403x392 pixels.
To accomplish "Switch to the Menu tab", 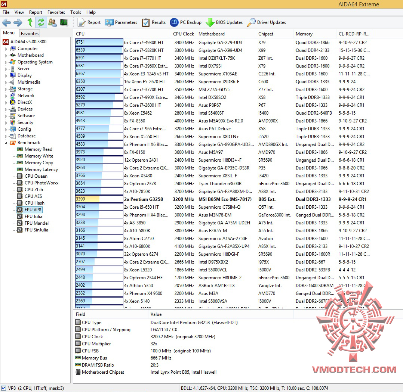I will pos(9,33).
